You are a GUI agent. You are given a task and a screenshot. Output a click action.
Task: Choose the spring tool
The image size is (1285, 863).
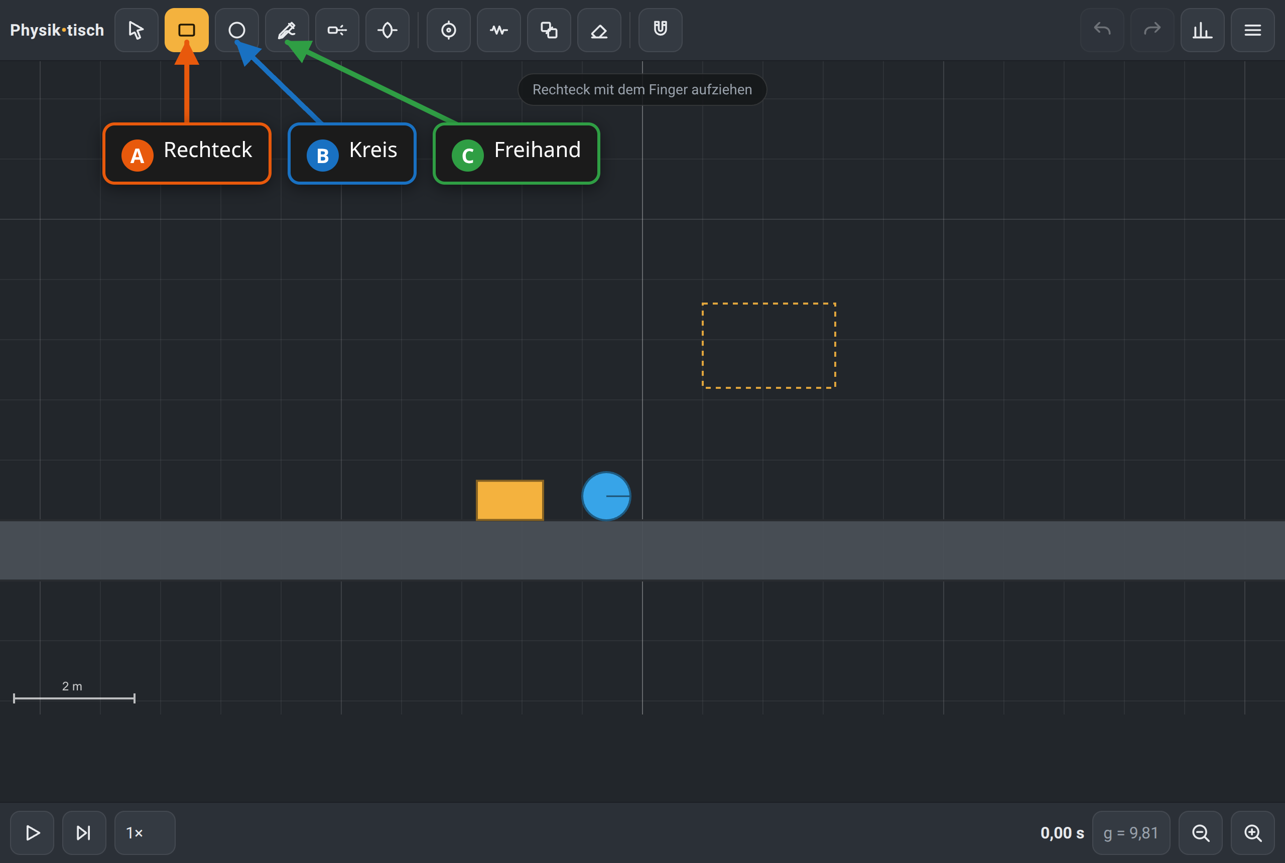click(x=499, y=30)
